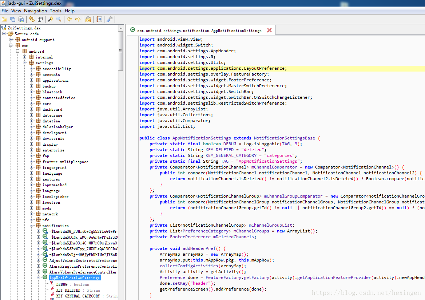Toggle the Flatten packages icon
Screen dimensions: 425x300
pos(40,19)
